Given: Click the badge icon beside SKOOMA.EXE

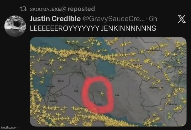Looking at the screenshot, I should (x=63, y=9).
